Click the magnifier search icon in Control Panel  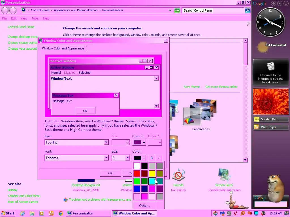tap(247, 10)
